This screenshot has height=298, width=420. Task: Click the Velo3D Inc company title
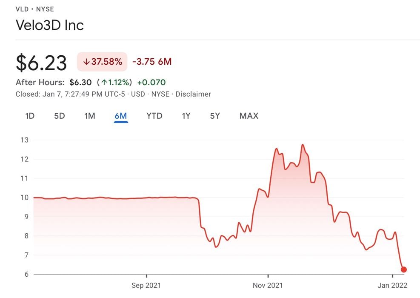(50, 25)
